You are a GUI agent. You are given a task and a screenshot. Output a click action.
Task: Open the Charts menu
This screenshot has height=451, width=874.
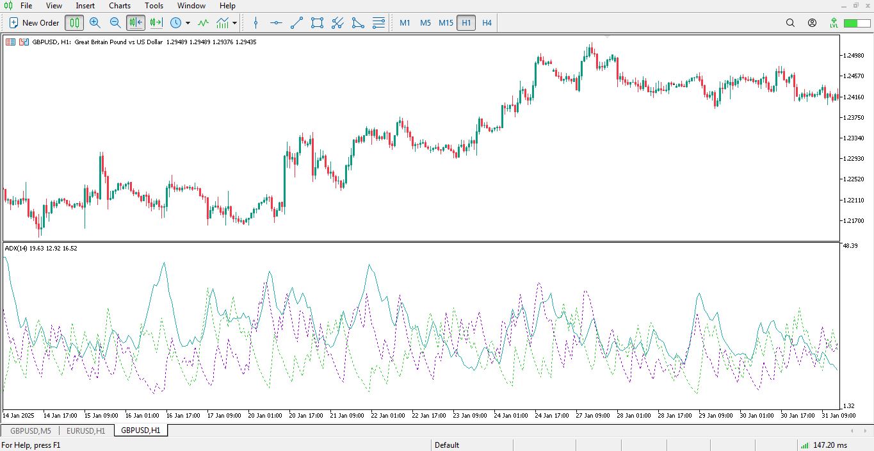pos(120,6)
